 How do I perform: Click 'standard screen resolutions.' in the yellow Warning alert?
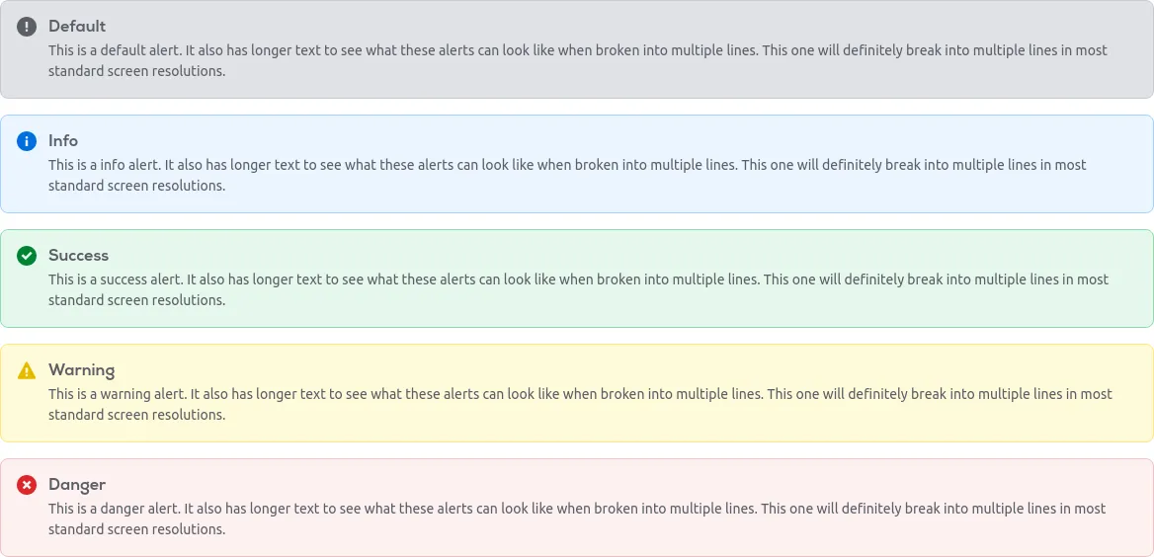pyautogui.click(x=137, y=415)
